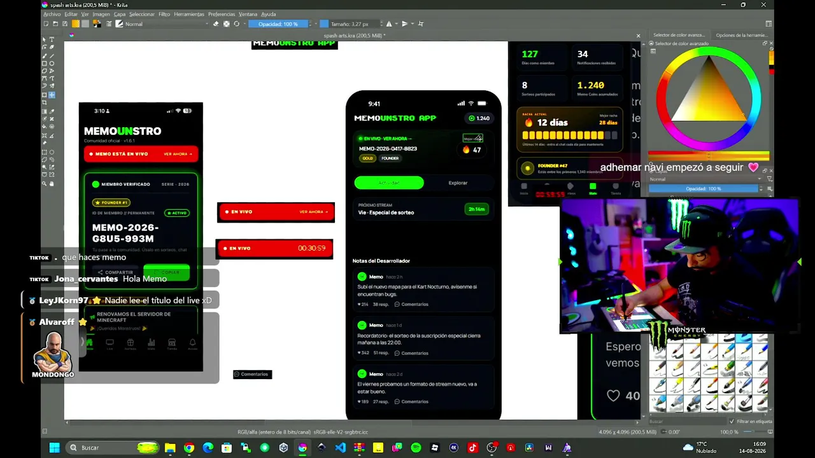Screen dimensions: 815x458
Task: Select the Zoom magnifier tool
Action: click(x=44, y=184)
